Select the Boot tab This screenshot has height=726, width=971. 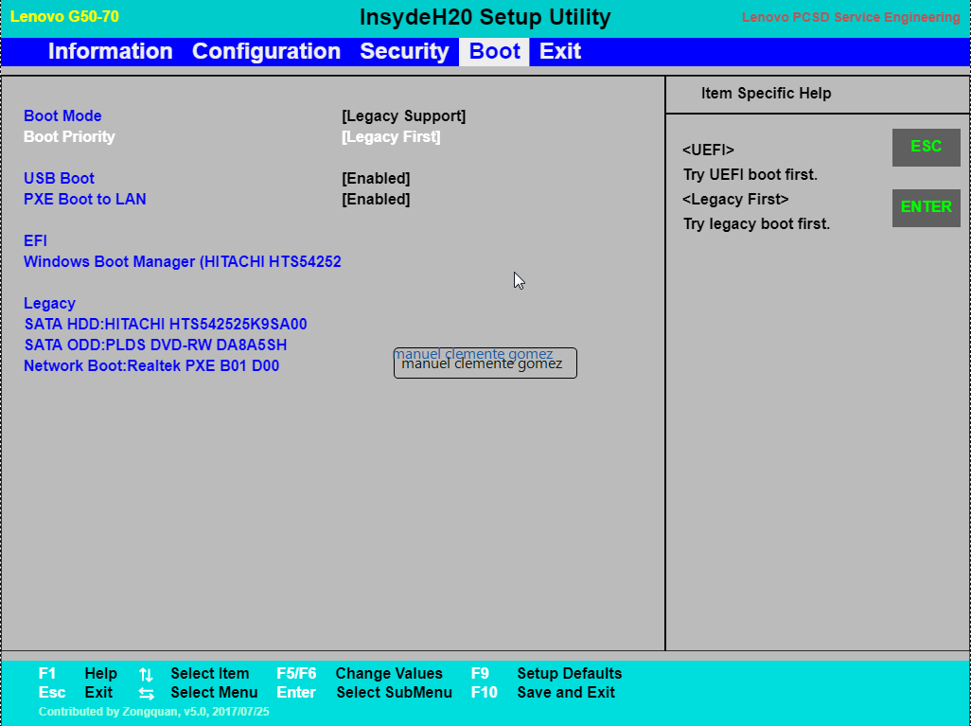click(x=493, y=51)
